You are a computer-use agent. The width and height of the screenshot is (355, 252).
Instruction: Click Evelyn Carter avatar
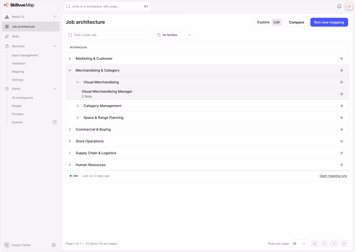[7, 245]
